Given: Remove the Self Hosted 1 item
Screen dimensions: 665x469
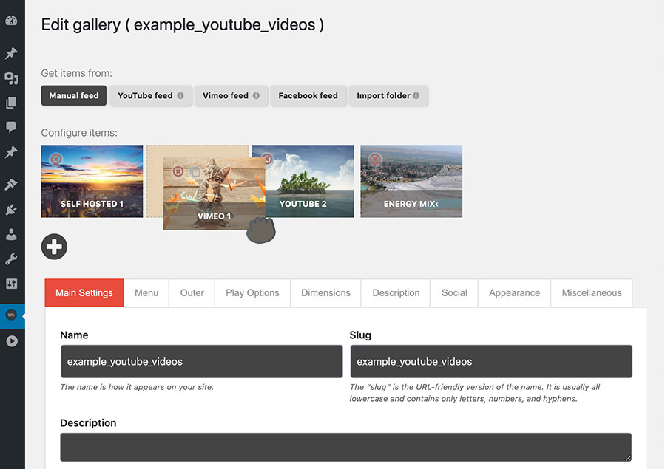Looking at the screenshot, I should click(56, 159).
